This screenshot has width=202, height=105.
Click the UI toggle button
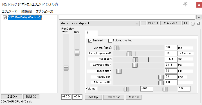coord(185,23)
